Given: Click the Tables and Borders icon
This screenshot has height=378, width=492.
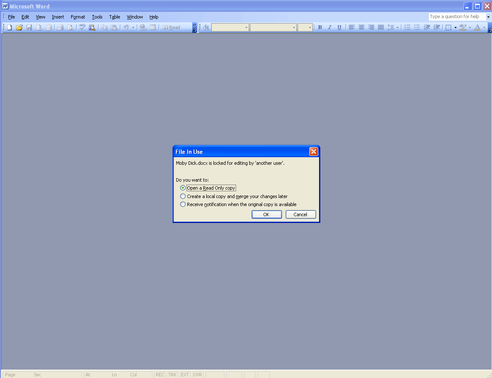Looking at the screenshot, I should [x=153, y=27].
